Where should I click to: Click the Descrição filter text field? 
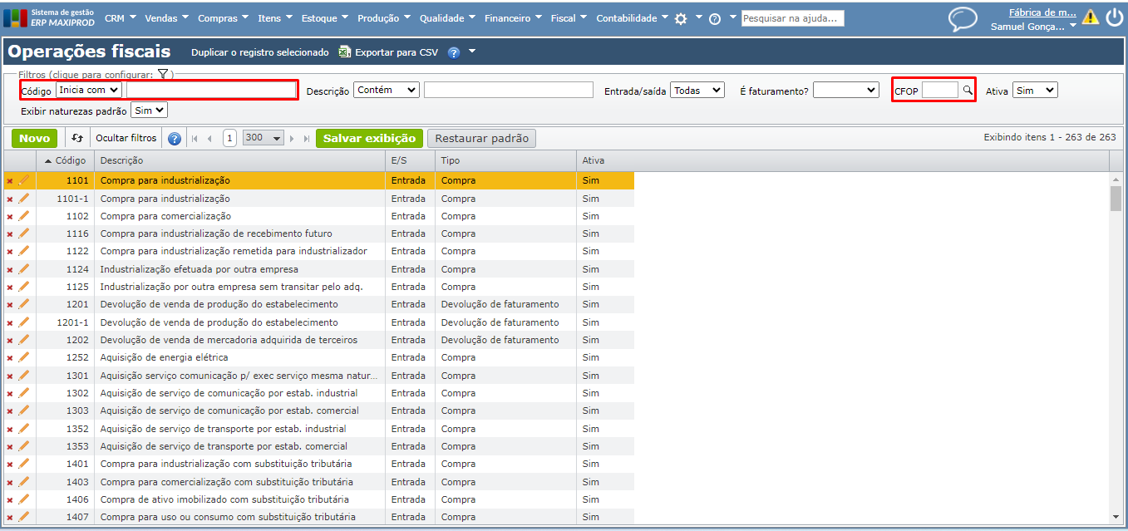click(509, 90)
